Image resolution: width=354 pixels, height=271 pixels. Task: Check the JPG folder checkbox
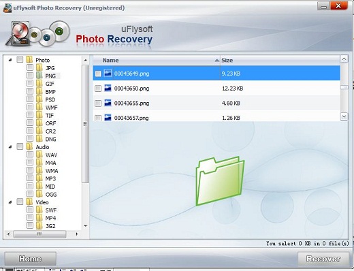point(30,67)
